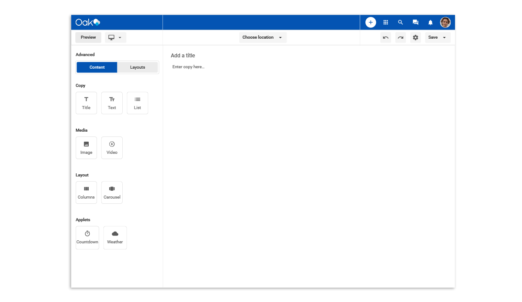Insert an Image media block
Image resolution: width=522 pixels, height=302 pixels.
coord(86,148)
